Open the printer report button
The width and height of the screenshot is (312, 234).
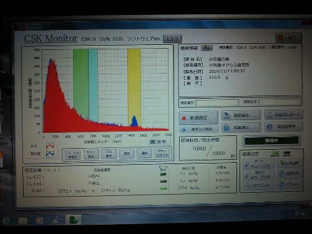(x=283, y=115)
